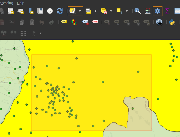Click the grayed Split Features icon
This screenshot has height=137, width=180.
point(4,33)
